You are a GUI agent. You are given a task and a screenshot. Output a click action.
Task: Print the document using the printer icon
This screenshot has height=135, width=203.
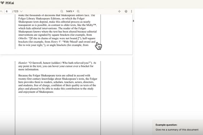click(x=126, y=11)
